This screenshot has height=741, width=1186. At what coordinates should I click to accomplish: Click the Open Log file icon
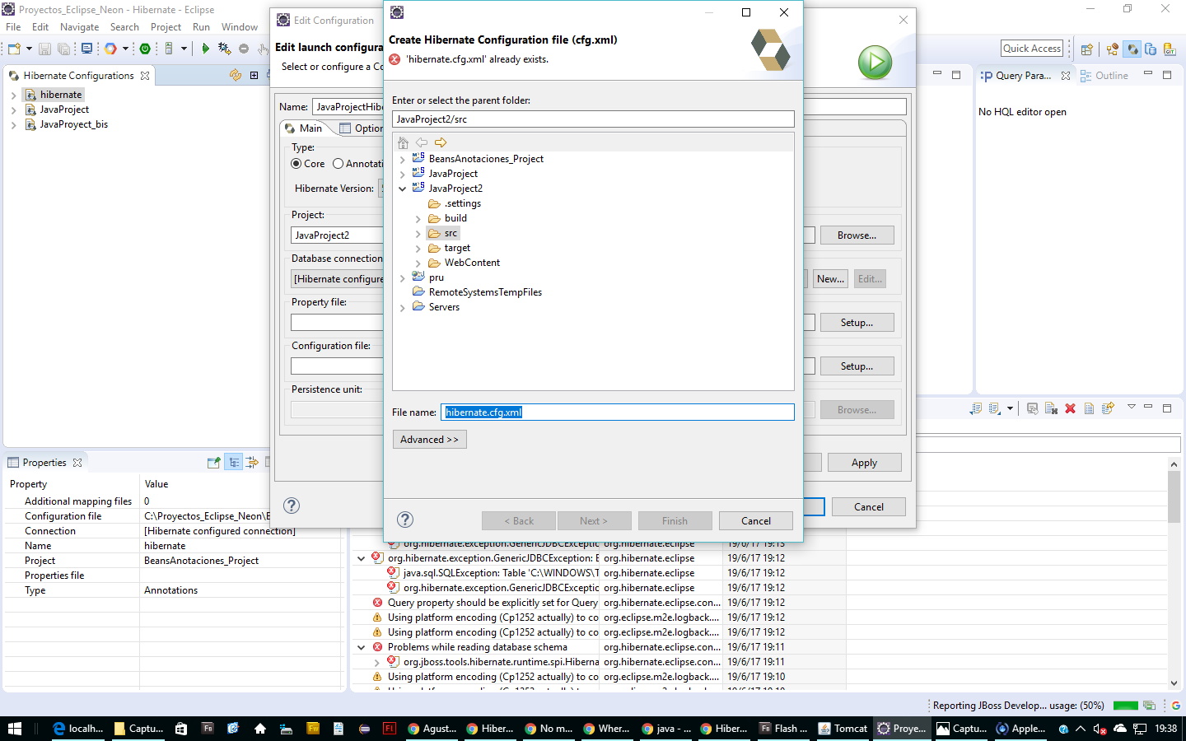click(1089, 408)
